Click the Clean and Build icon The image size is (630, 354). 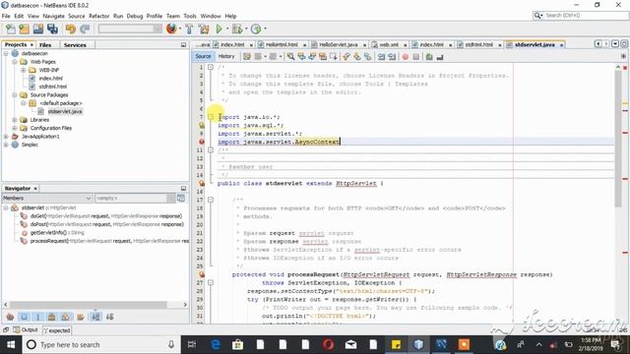pyautogui.click(x=204, y=29)
